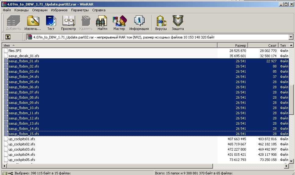Image resolution: width=295 pixels, height=175 pixels.
Task: Select the file sasup_fbdsm_09.sfs
Action: pyautogui.click(x=24, y=103)
